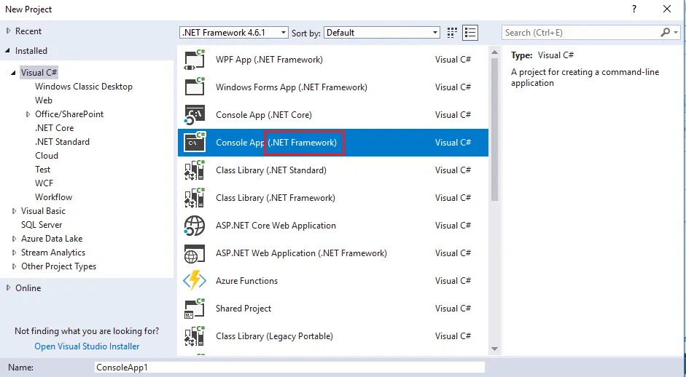Click the Console App (.NET Core) icon
This screenshot has width=686, height=377.
pyautogui.click(x=195, y=114)
